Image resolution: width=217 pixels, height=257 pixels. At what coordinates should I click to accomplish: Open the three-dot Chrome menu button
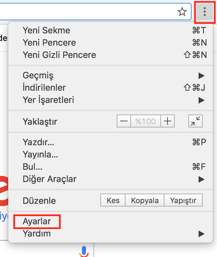(204, 12)
